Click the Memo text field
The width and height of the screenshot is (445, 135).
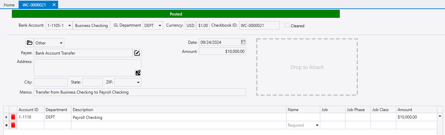point(140,92)
